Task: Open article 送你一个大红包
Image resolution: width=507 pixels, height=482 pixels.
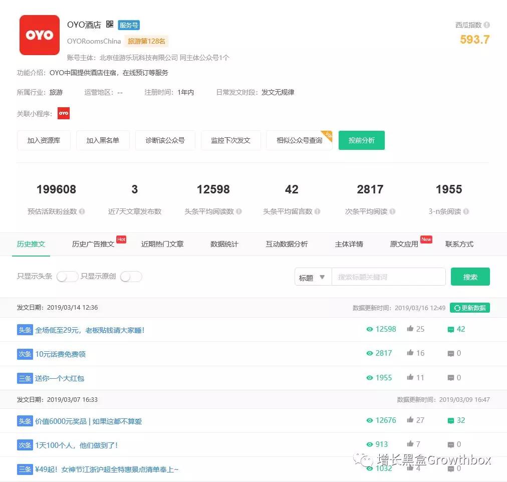Action: (60, 379)
